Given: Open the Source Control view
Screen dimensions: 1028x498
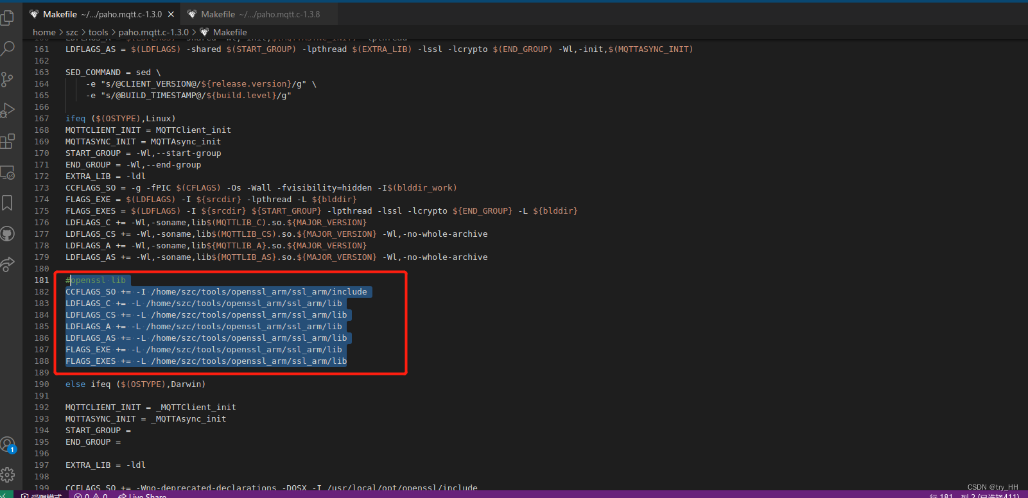Looking at the screenshot, I should 8,79.
